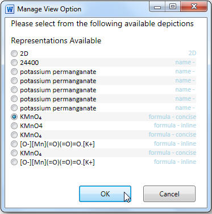Viewport: 212px width, 214px height.
Task: Maximize the Manage View Option window
Action: click(x=173, y=7)
